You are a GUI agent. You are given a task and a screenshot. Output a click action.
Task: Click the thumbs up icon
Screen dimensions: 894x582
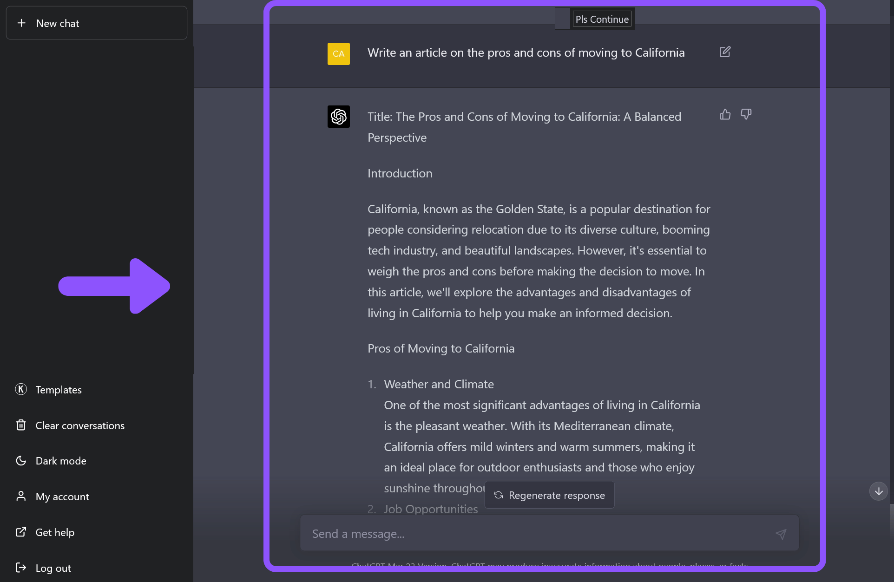tap(725, 114)
